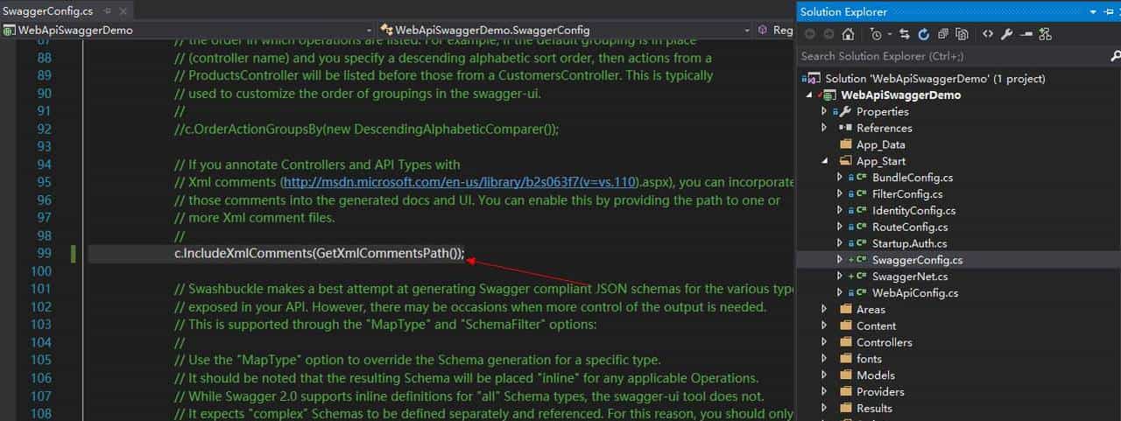This screenshot has width=1121, height=421.
Task: Toggle Preview Selected Items icon
Action: [x=1026, y=34]
